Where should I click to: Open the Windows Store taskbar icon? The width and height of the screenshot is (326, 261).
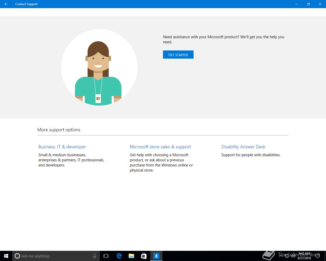(x=144, y=256)
